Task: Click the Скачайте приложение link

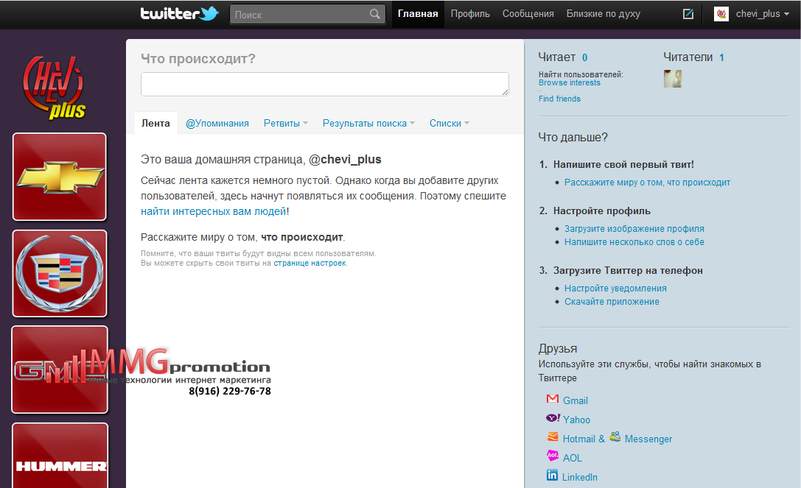Action: tap(612, 302)
